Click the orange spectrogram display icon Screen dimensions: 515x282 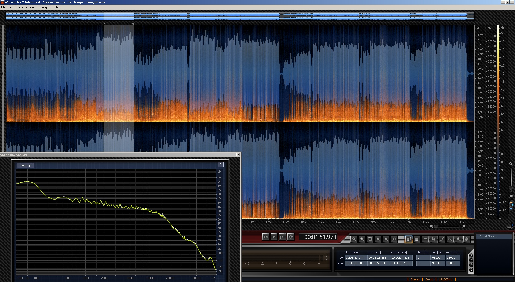(511, 203)
